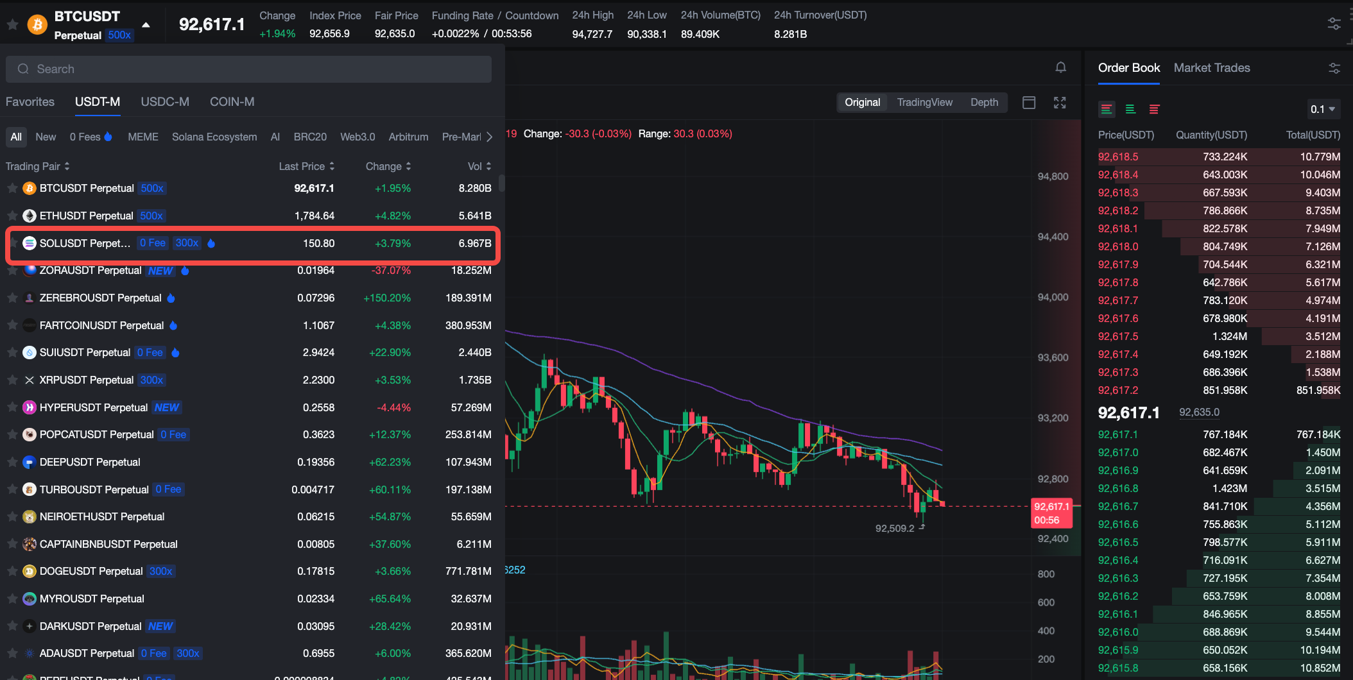Switch to the USDC-M tab

(165, 102)
